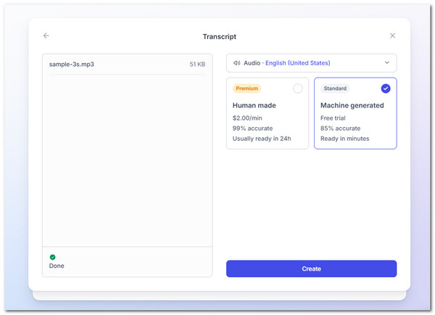Close the Transcript dialog with the X

[392, 36]
